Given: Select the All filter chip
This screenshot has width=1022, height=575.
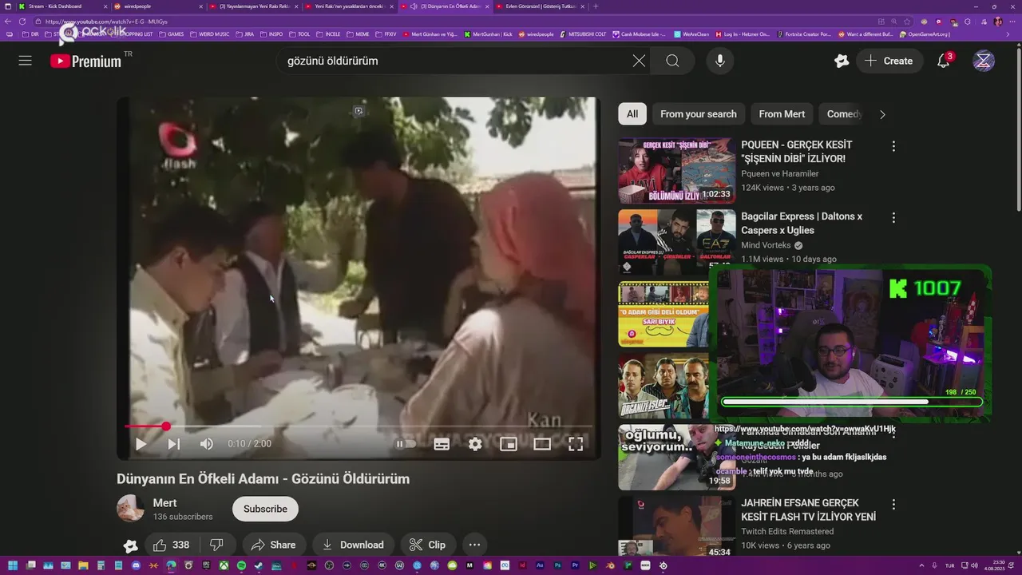Looking at the screenshot, I should point(632,114).
